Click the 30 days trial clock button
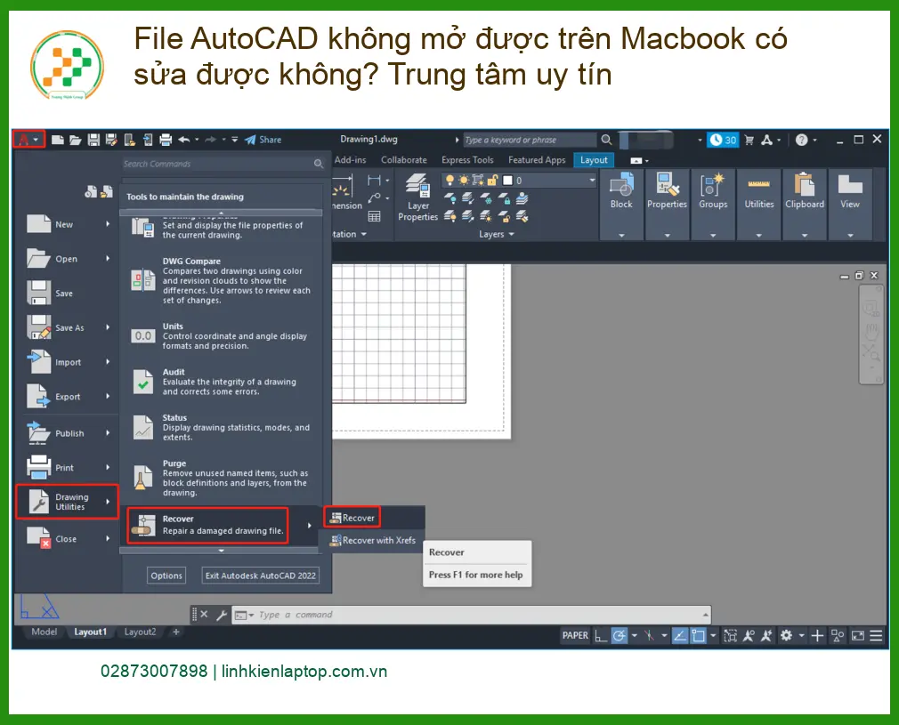The height and width of the screenshot is (725, 899). 723,140
